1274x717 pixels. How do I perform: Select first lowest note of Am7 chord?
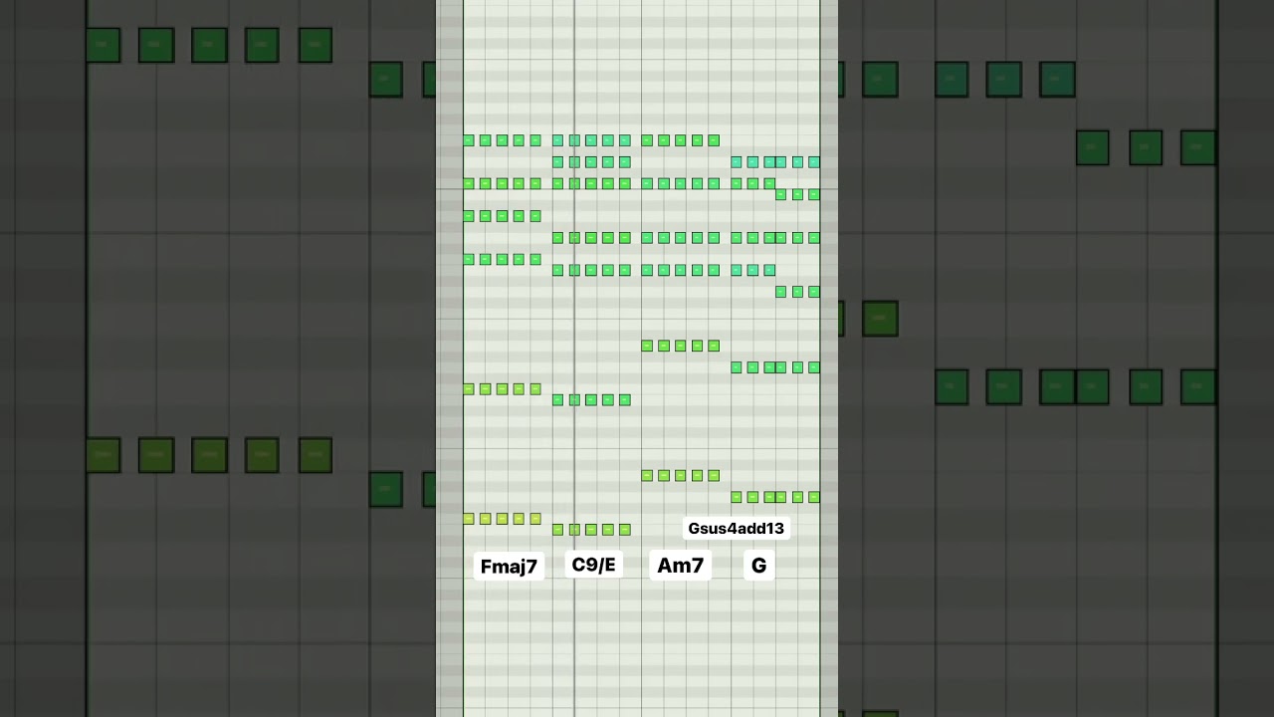tap(647, 476)
